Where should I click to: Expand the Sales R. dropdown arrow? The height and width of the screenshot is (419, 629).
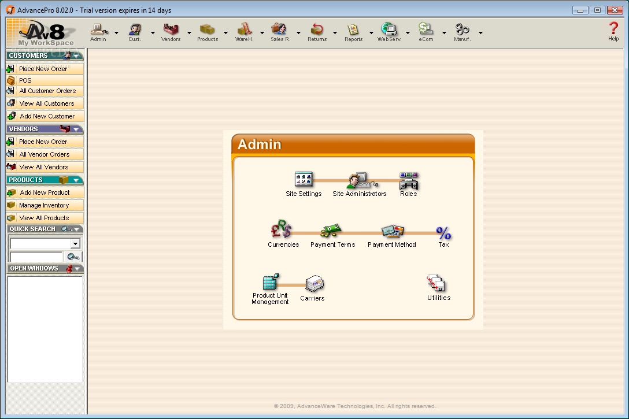[298, 33]
